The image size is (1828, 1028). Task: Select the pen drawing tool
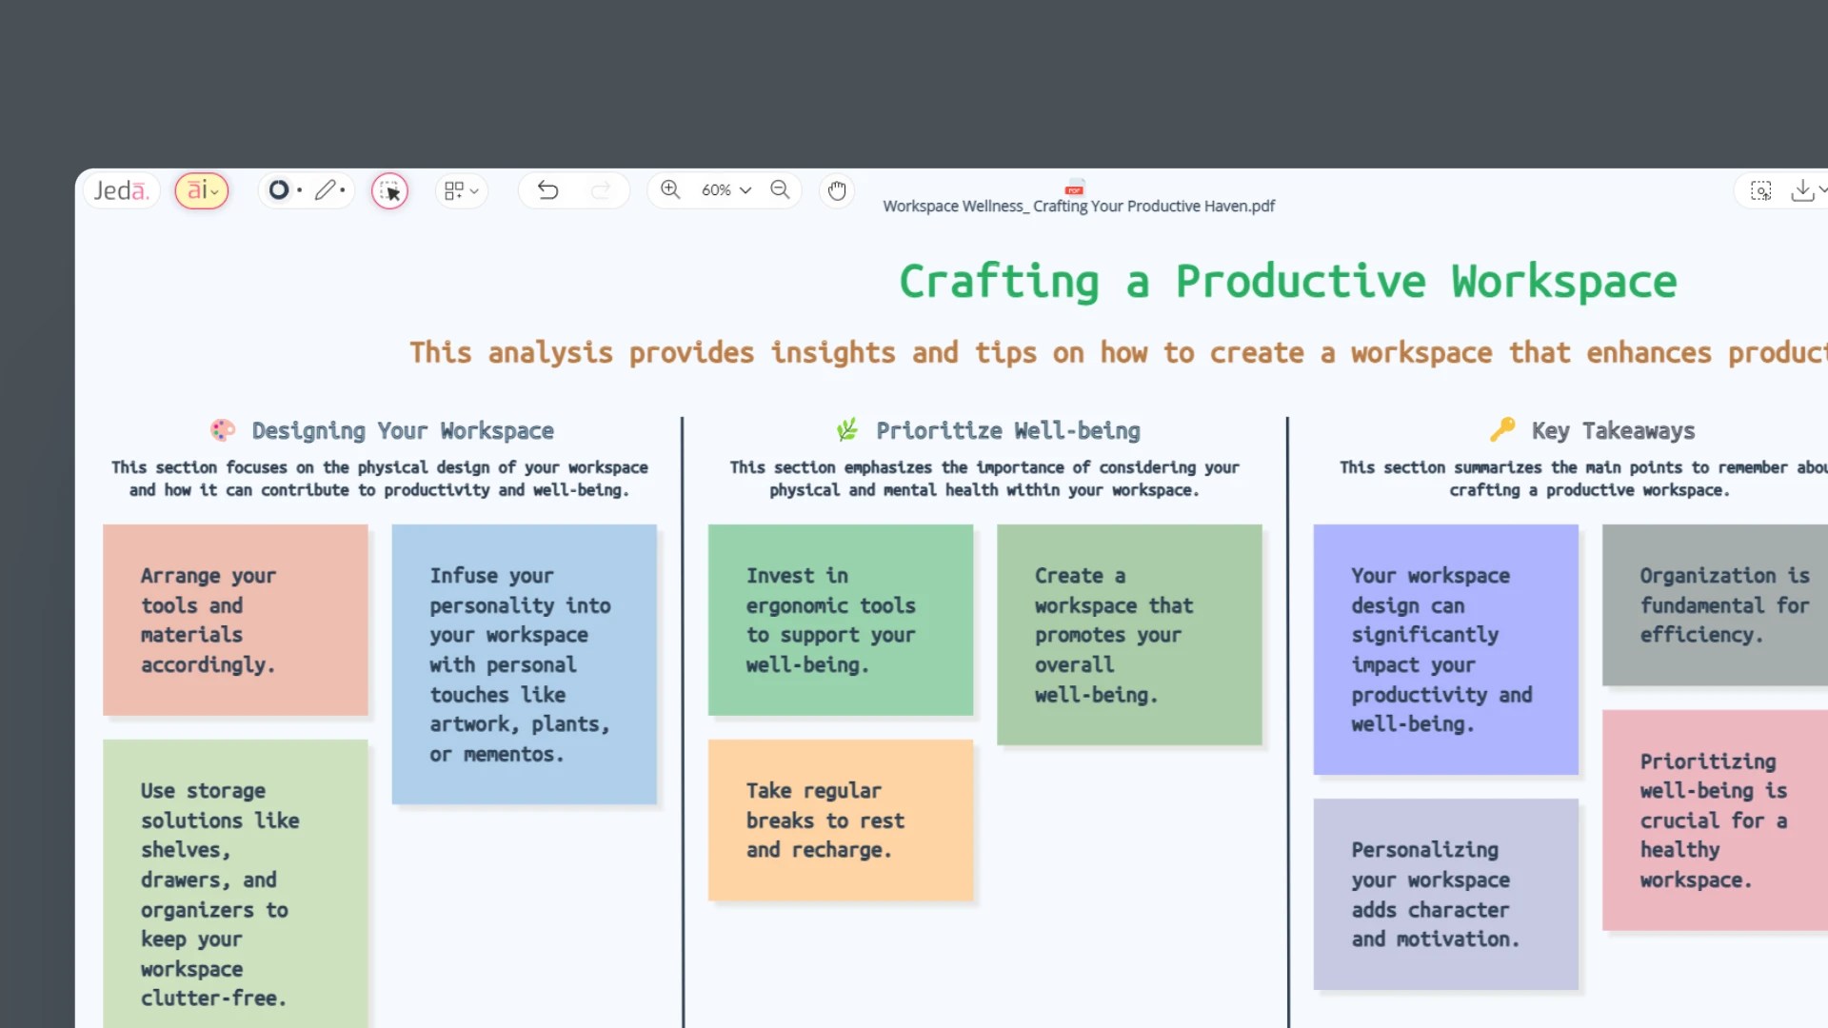pyautogui.click(x=325, y=190)
